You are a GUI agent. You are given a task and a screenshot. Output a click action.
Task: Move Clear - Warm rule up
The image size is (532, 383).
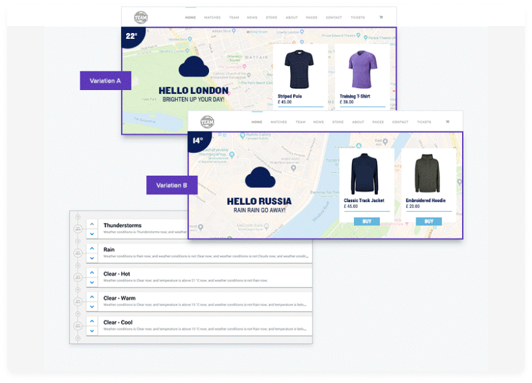coord(92,297)
